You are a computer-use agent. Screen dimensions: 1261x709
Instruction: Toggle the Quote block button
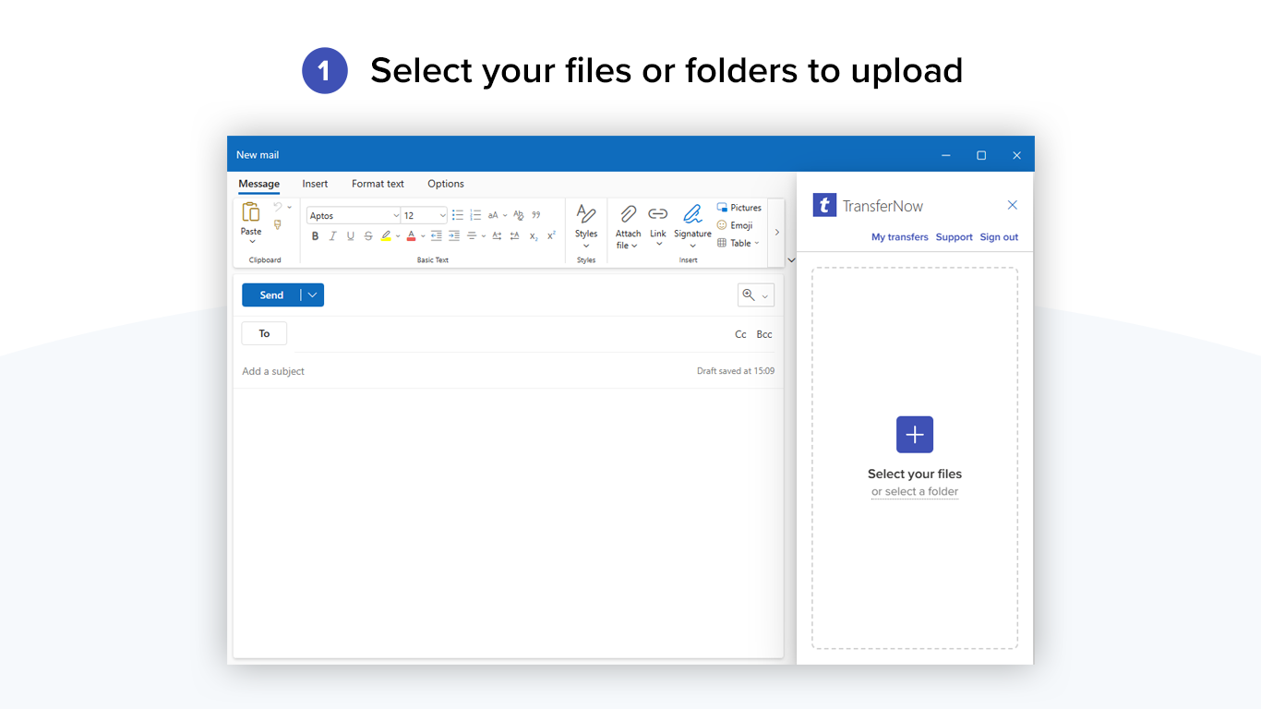[x=536, y=215]
